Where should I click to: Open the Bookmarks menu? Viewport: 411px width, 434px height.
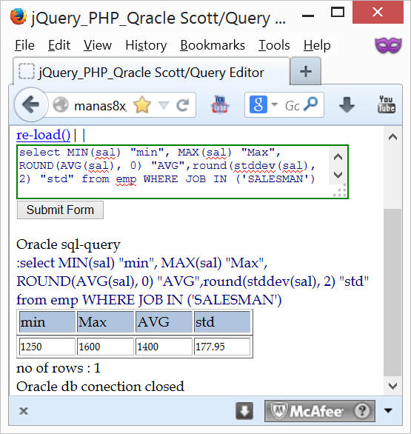click(213, 45)
